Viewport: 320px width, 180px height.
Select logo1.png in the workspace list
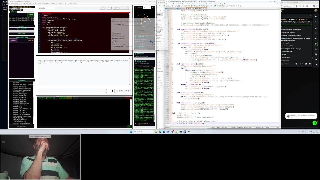click(x=16, y=83)
